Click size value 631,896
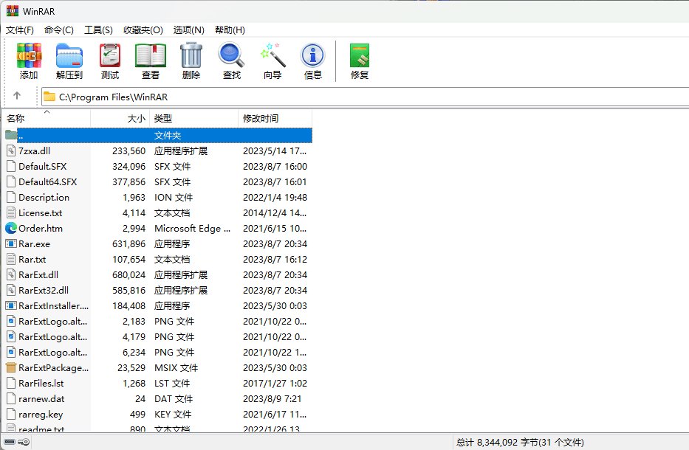 (x=128, y=243)
